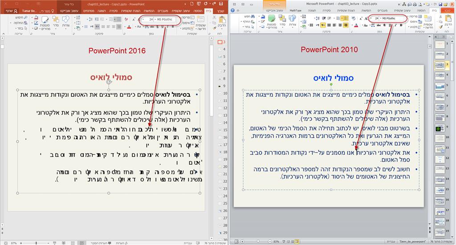Toggle Bold (B) in PowerPoint 2010 font group
Viewport: 456px width, 245px height.
coord(401,25)
